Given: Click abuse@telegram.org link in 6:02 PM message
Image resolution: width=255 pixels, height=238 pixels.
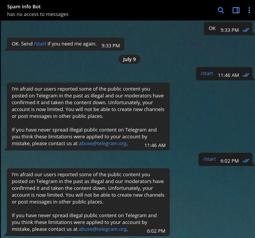Looking at the screenshot, I should pos(103,229).
